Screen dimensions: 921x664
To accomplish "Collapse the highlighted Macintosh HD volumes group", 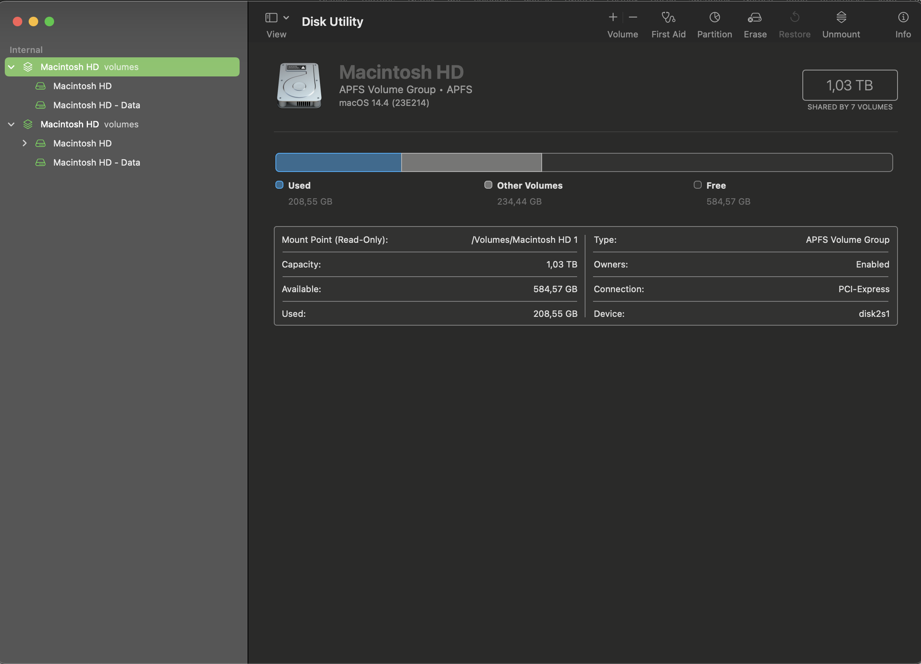I will click(12, 67).
